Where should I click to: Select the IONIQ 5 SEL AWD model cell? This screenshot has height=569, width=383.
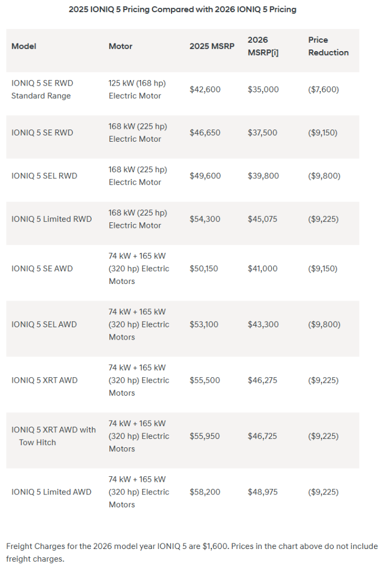(x=44, y=325)
